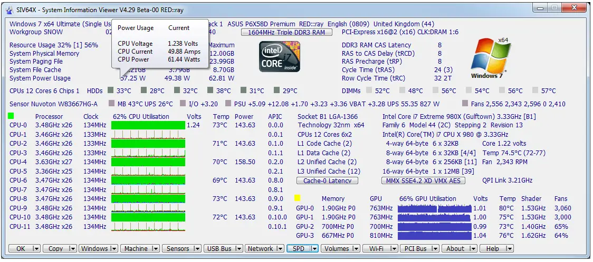Expand the PCI Bus button dropdown arrow
The height and width of the screenshot is (262, 593).
point(435,248)
